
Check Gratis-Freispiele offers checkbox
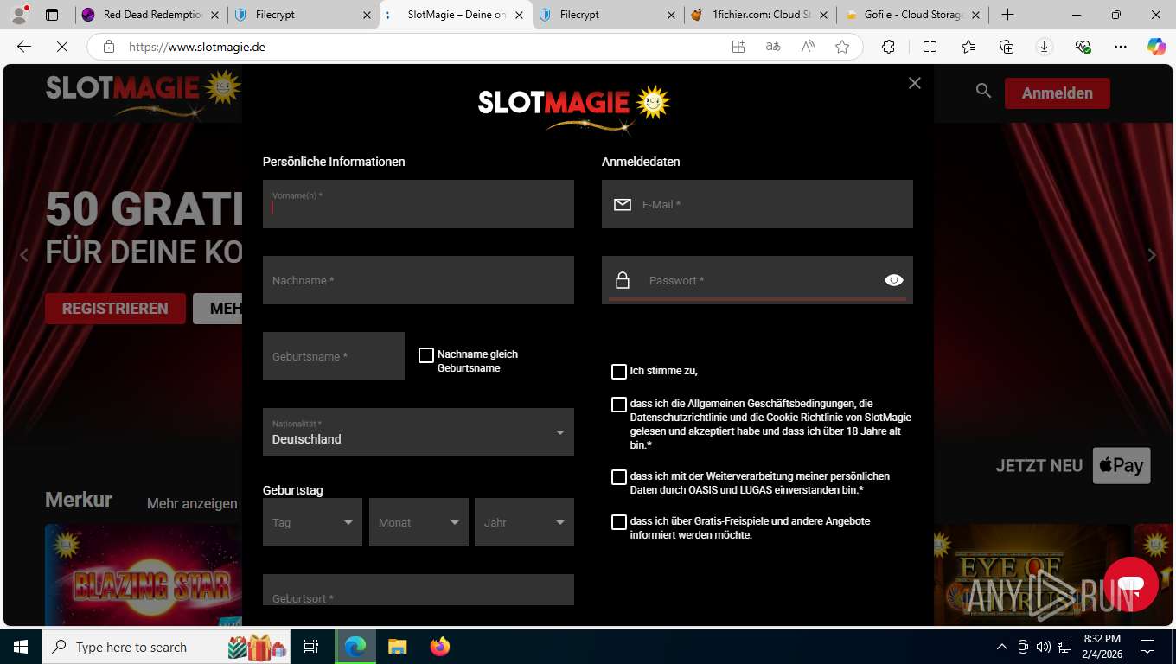(x=619, y=522)
